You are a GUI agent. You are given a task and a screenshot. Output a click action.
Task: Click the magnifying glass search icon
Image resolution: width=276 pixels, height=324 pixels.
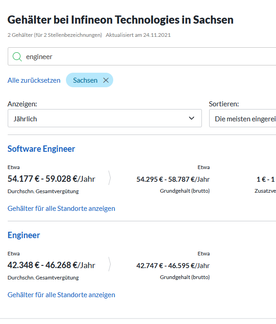[17, 57]
